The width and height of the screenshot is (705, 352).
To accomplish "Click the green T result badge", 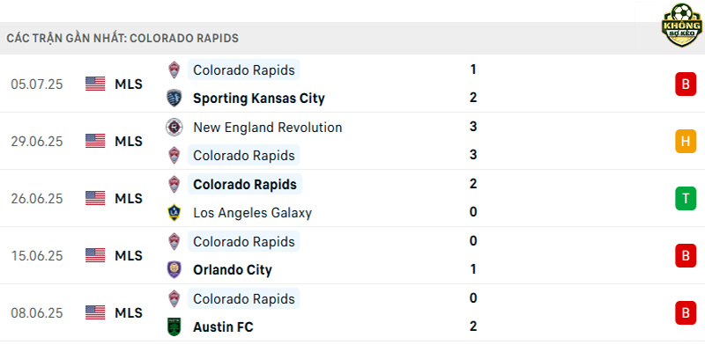I will (x=686, y=199).
